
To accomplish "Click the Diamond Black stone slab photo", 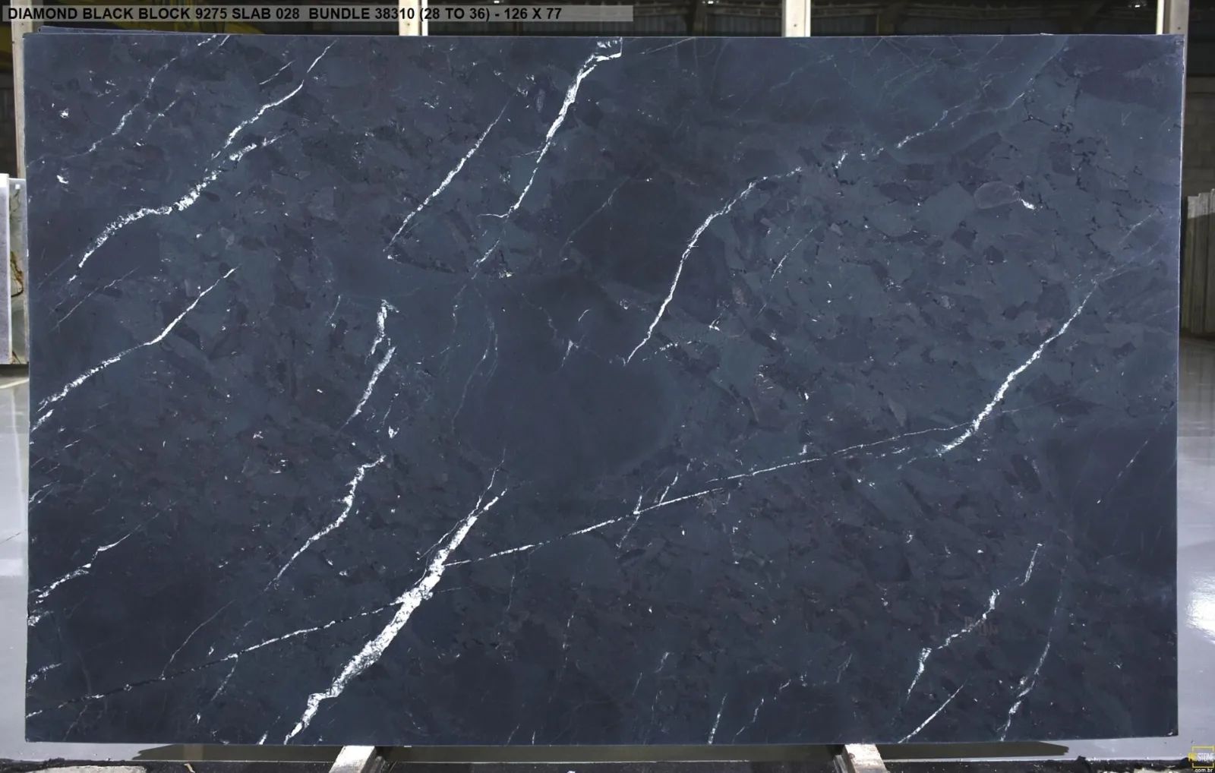I will 605,390.
